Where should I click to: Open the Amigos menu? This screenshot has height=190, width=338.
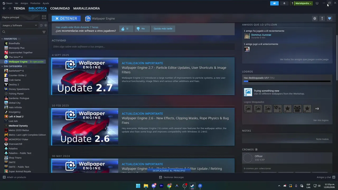pos(24,3)
